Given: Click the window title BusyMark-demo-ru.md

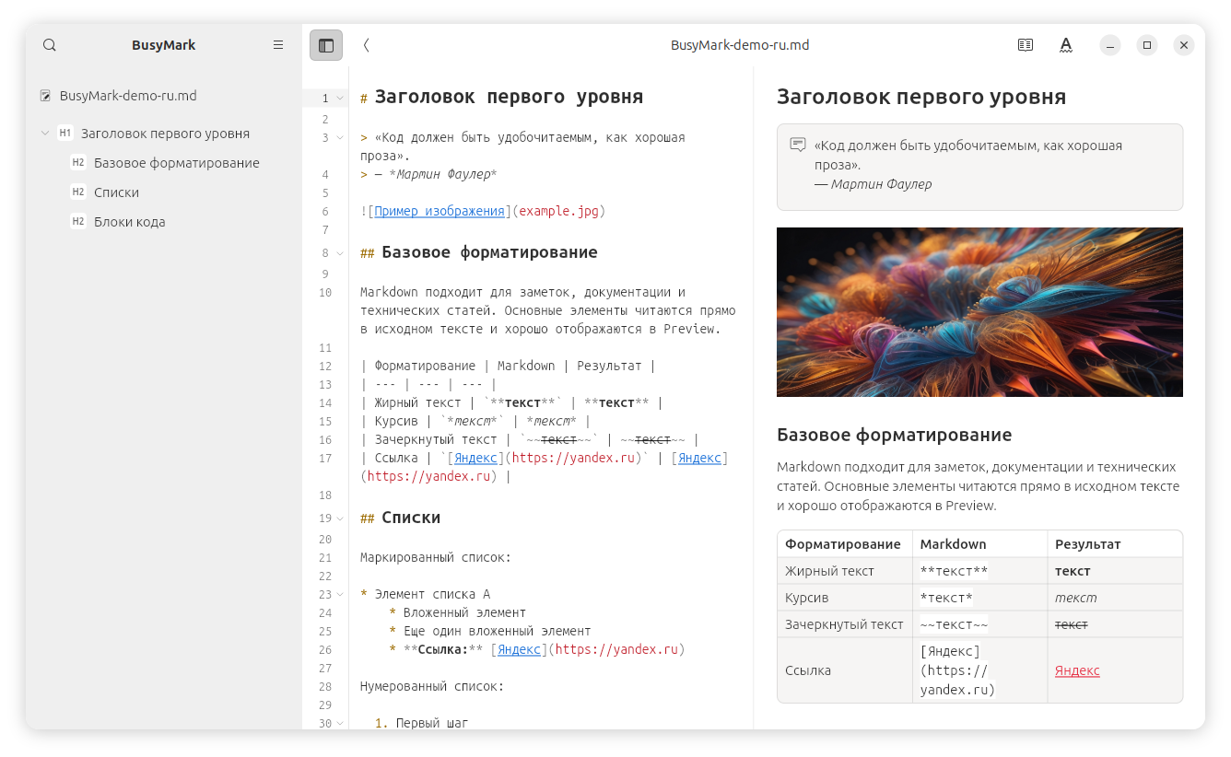Looking at the screenshot, I should point(740,45).
